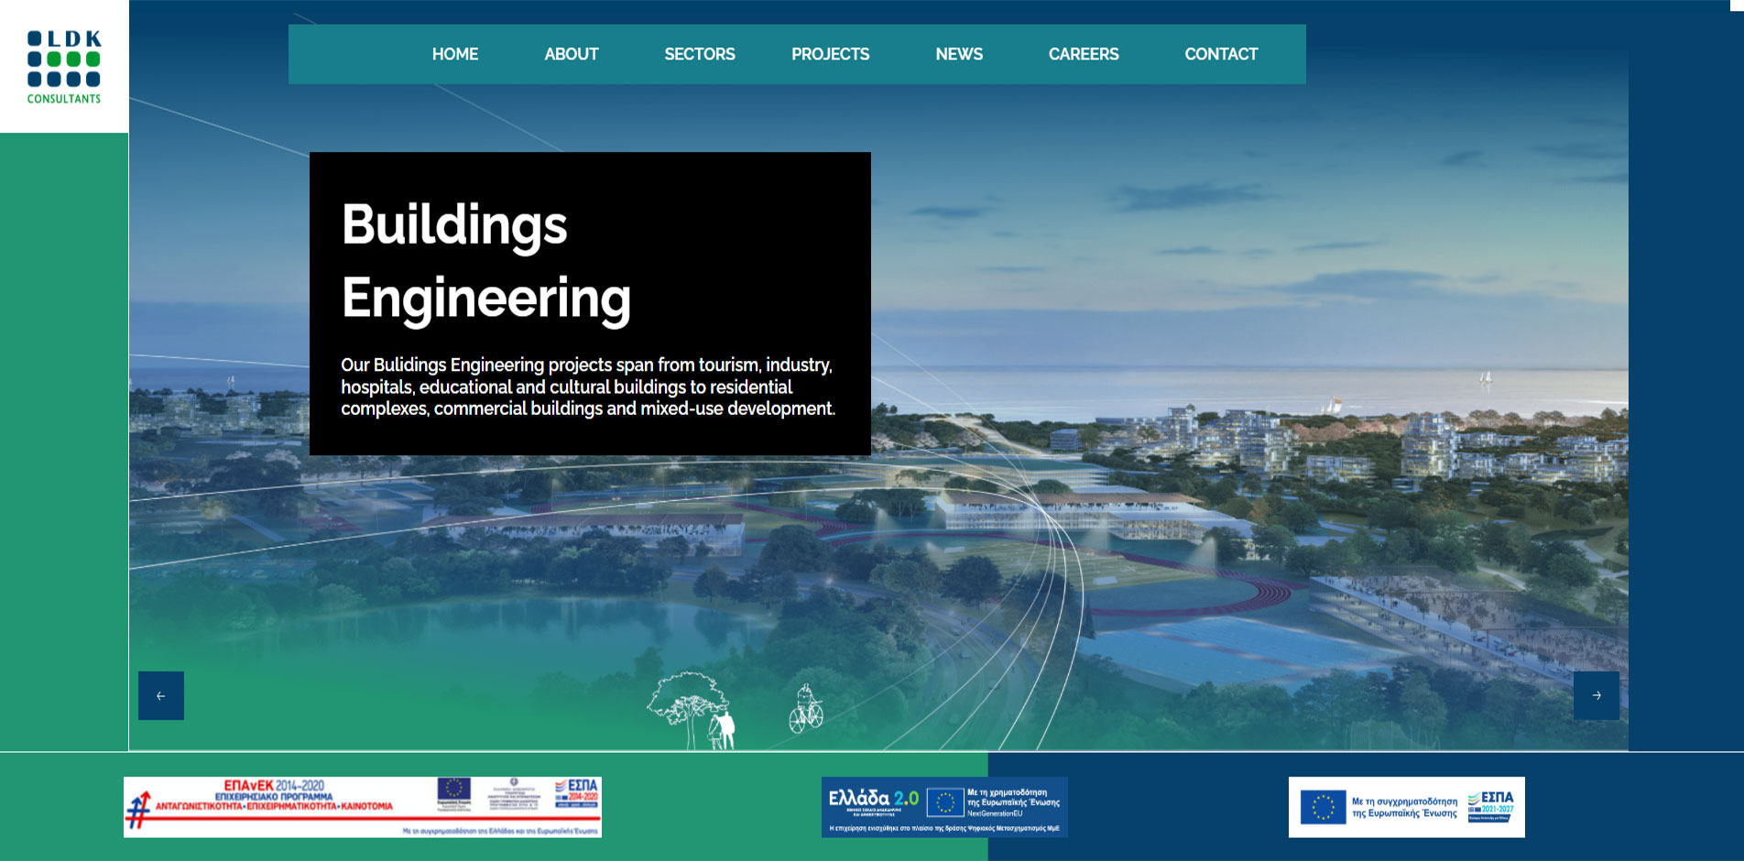Screen dimensions: 1744x861
Task: Click the LDK Consultants logo
Action: (x=64, y=67)
